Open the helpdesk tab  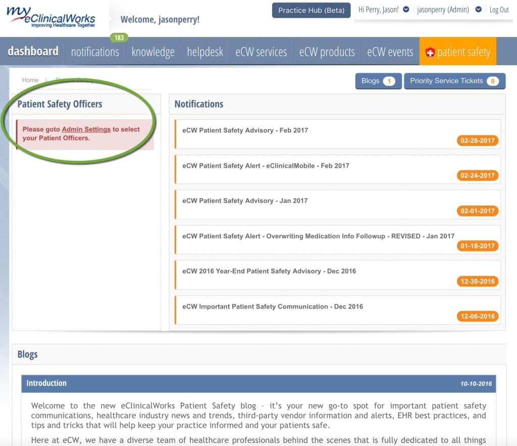click(x=205, y=52)
